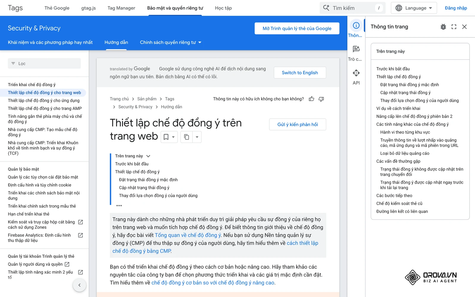Screen dimensions: 475x297
Task: Click the Sản phẩm breadcrumb link
Action: click(x=147, y=99)
